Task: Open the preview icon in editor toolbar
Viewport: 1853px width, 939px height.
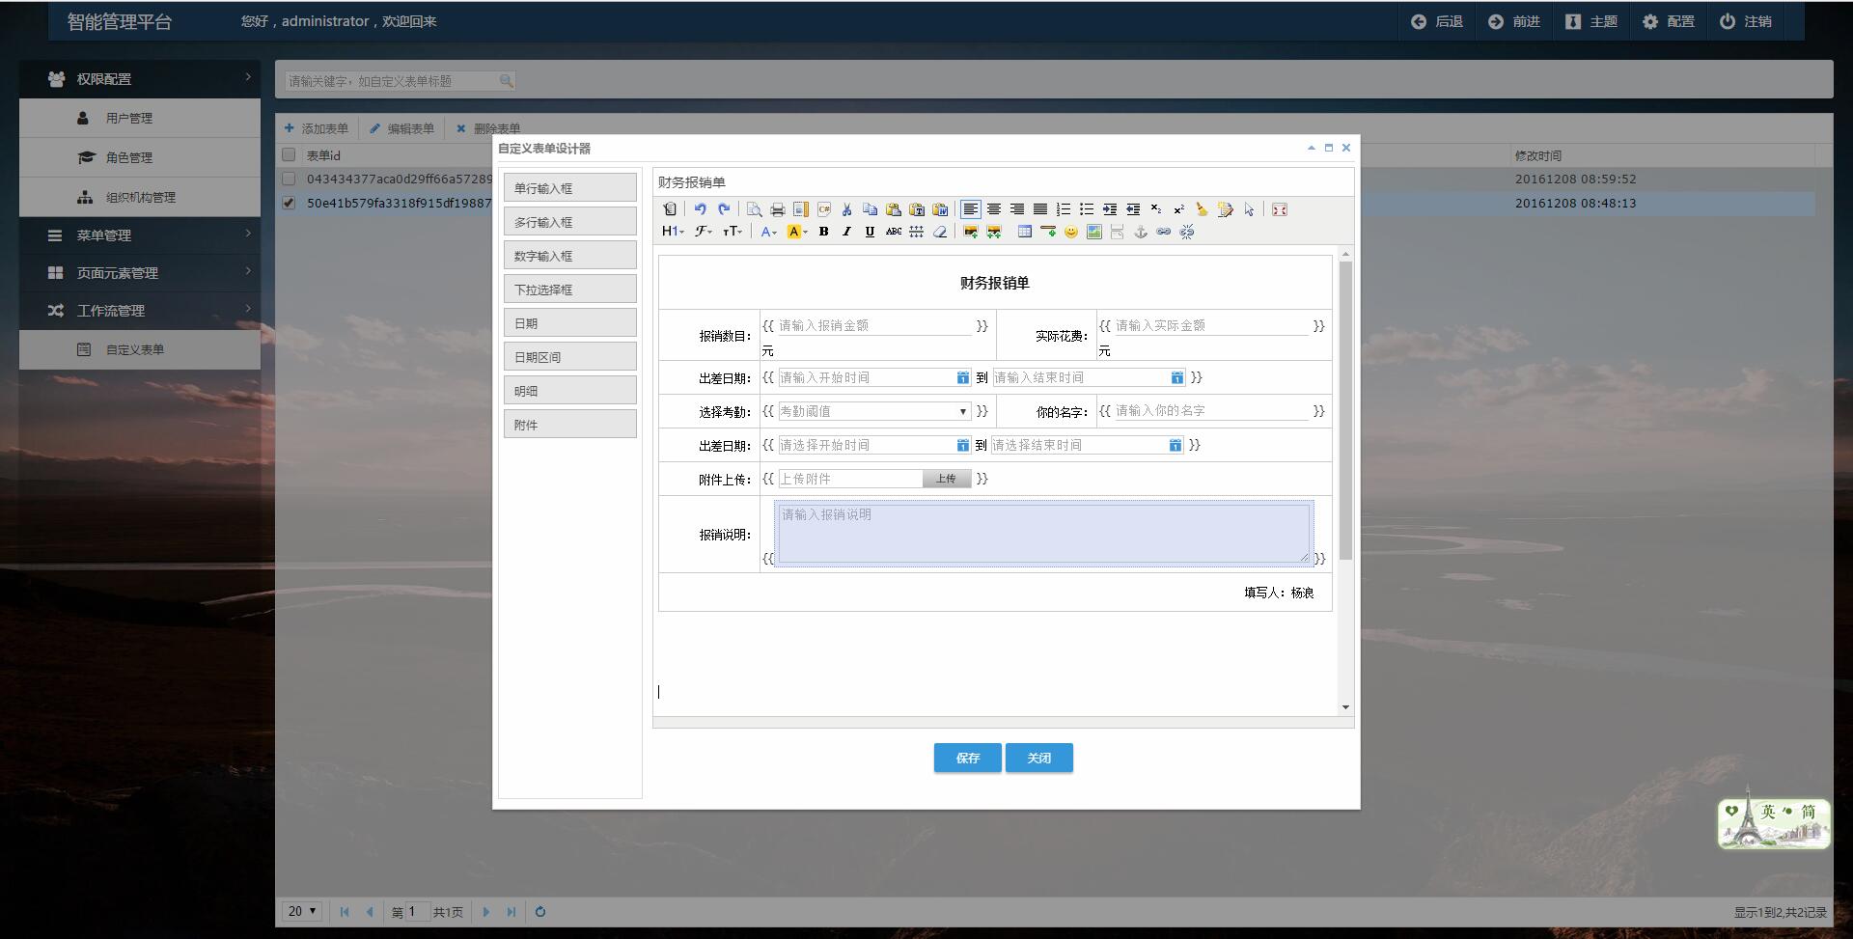Action: pyautogui.click(x=755, y=209)
